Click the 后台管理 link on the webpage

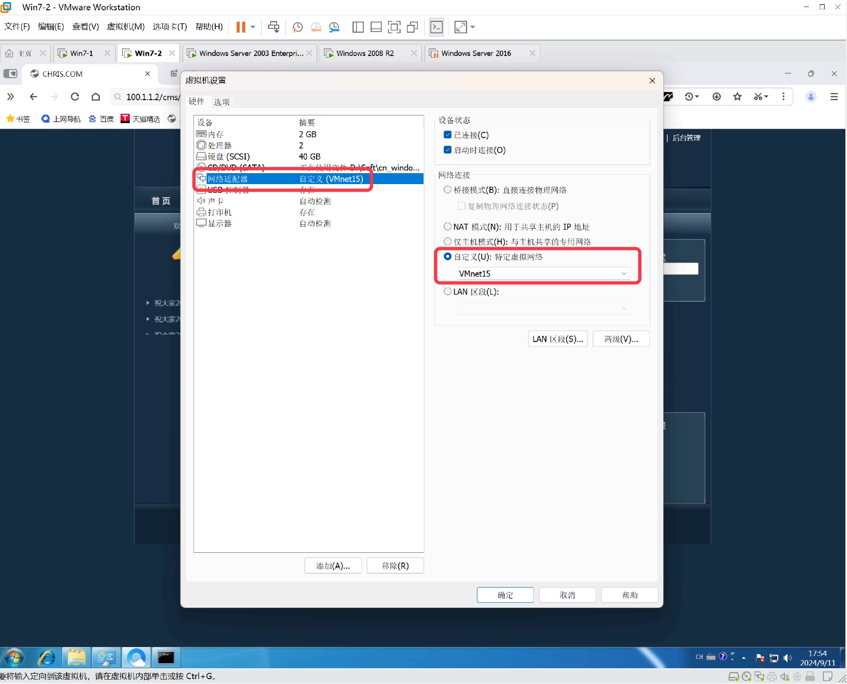(686, 138)
